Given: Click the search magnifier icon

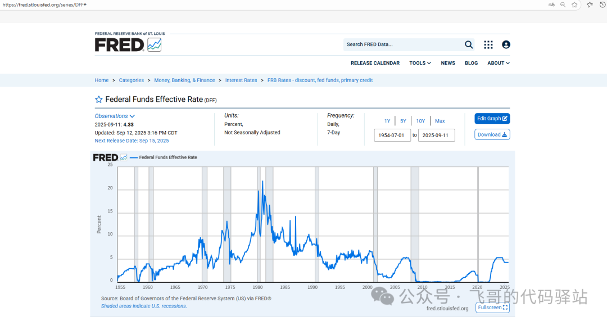Looking at the screenshot, I should coord(468,44).
